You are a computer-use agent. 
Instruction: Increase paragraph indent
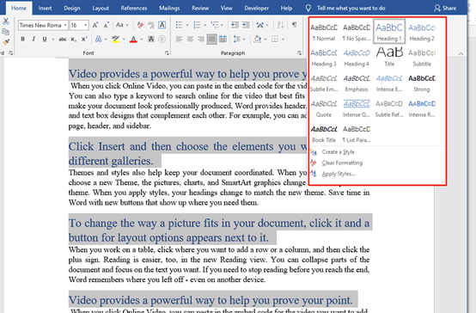(246, 25)
